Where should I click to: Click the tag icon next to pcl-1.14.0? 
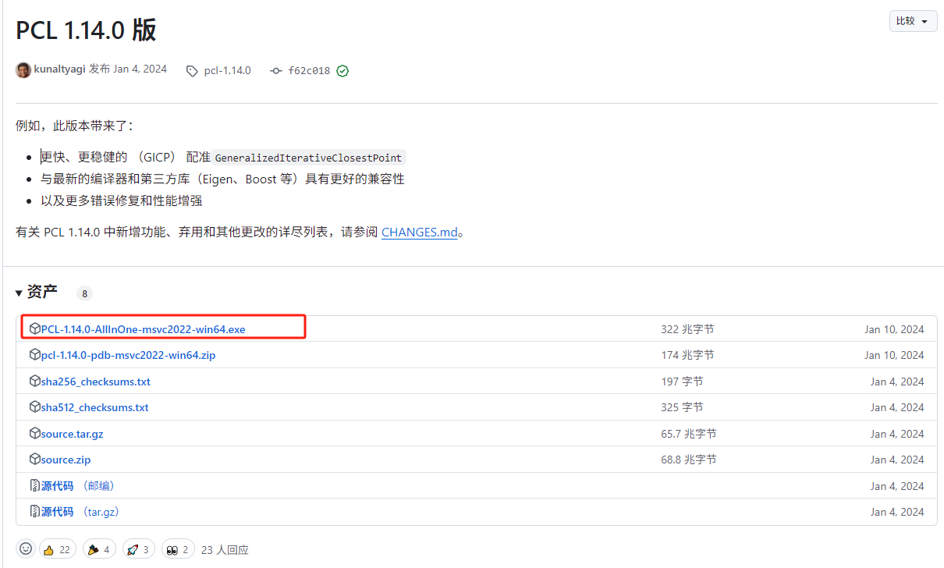(192, 70)
